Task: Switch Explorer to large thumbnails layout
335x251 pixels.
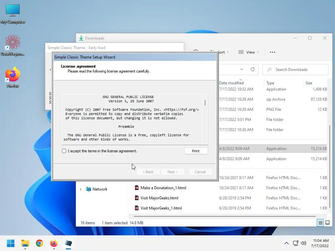Action: tap(327, 223)
